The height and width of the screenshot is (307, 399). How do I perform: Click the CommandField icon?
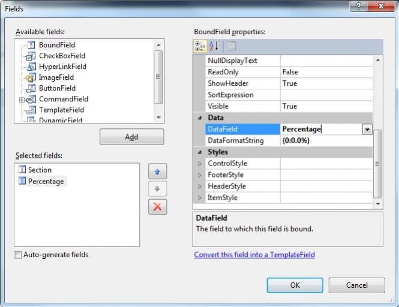point(31,99)
